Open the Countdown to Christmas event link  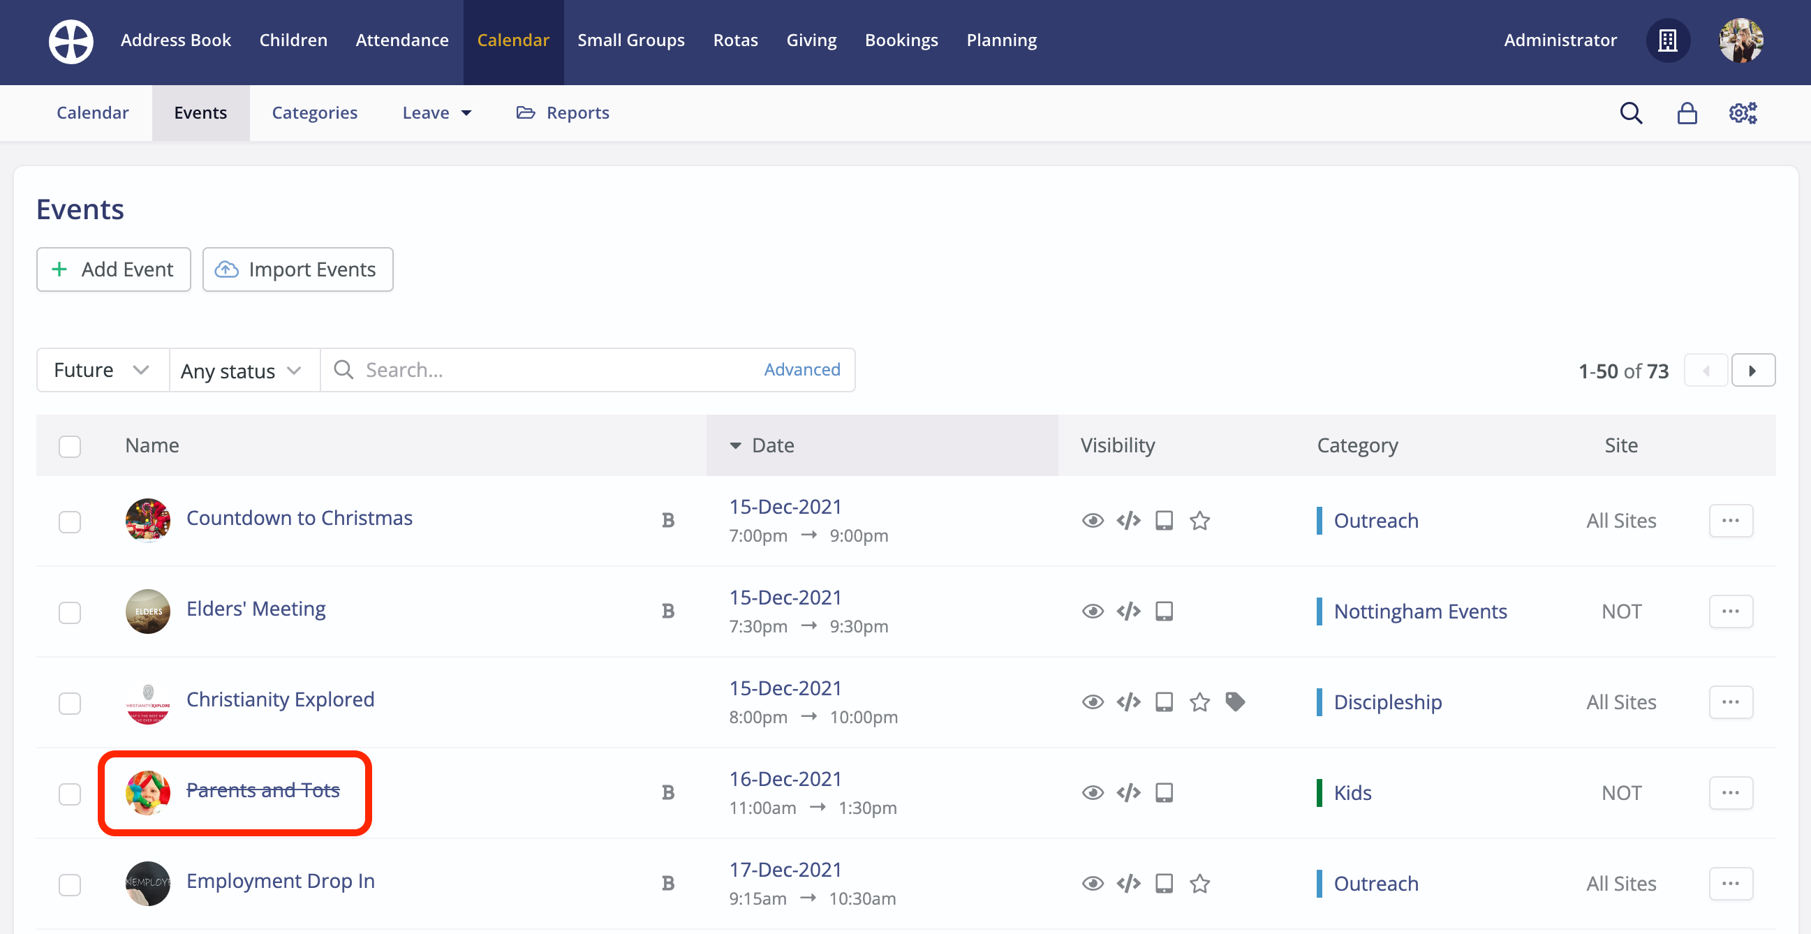(299, 518)
